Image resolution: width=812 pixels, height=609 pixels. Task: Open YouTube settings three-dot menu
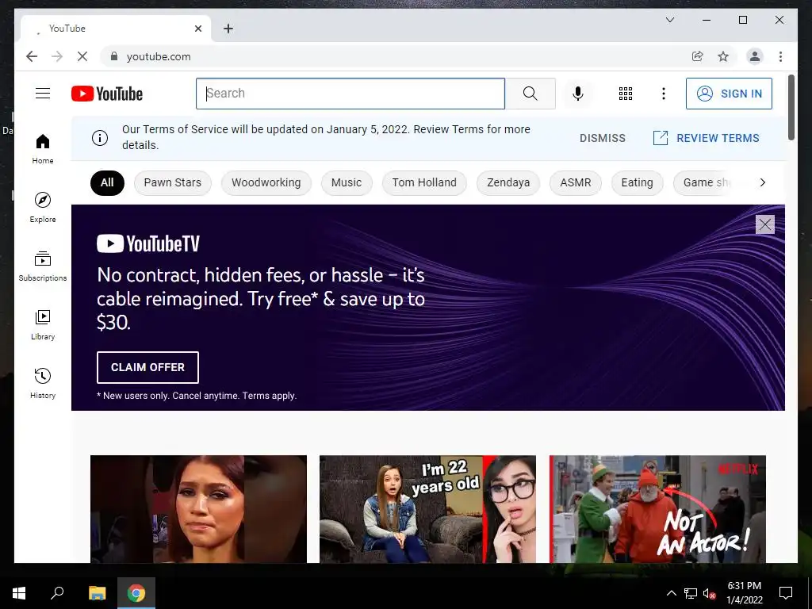click(664, 94)
